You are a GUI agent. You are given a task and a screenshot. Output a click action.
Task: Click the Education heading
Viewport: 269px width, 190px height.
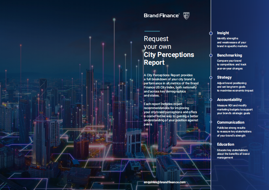click(226, 145)
